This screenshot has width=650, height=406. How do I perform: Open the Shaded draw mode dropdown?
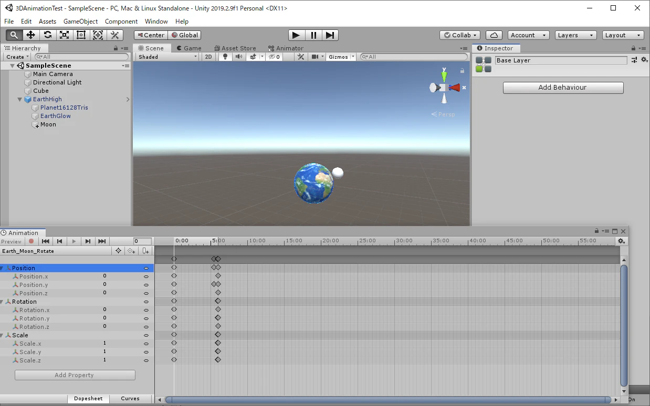[167, 57]
